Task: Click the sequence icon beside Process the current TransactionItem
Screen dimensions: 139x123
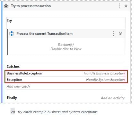Action: [x=12, y=33]
